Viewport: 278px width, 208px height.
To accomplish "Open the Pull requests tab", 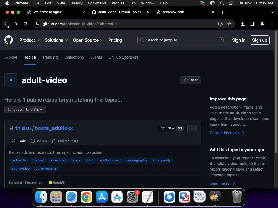I will (65, 141).
